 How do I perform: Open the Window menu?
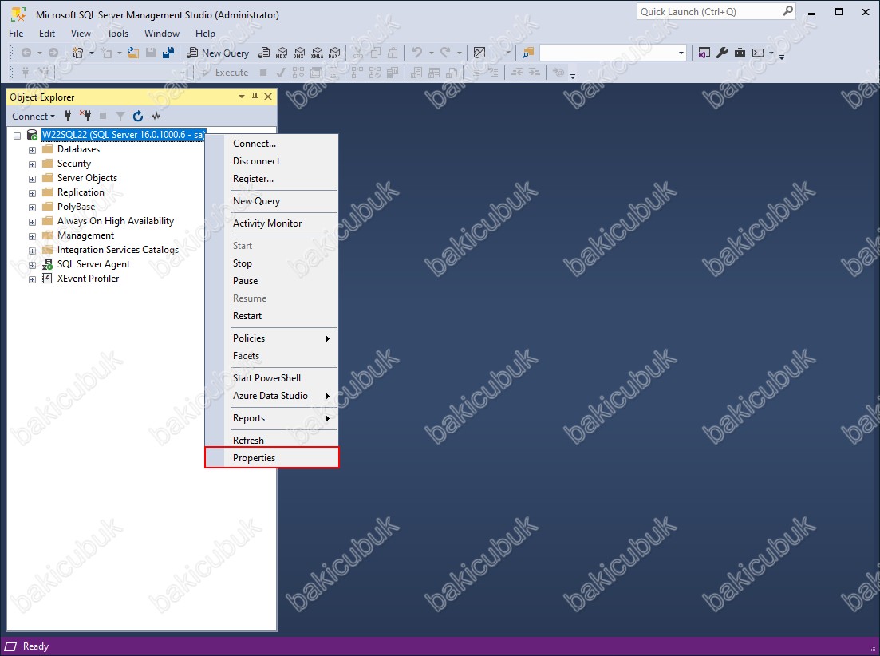[x=162, y=33]
